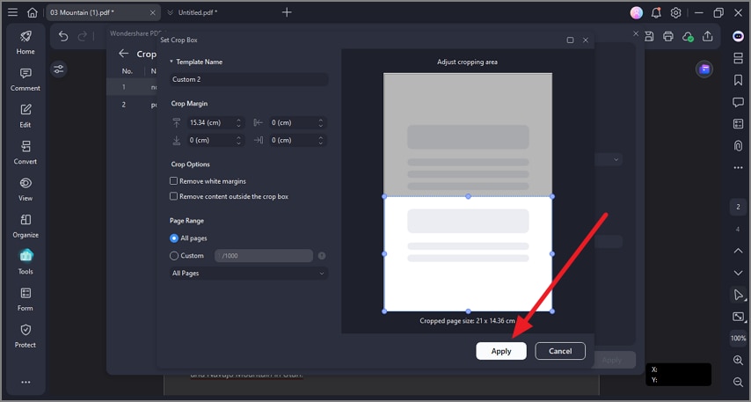
Task: Open the Organize sidebar tool
Action: tap(26, 226)
